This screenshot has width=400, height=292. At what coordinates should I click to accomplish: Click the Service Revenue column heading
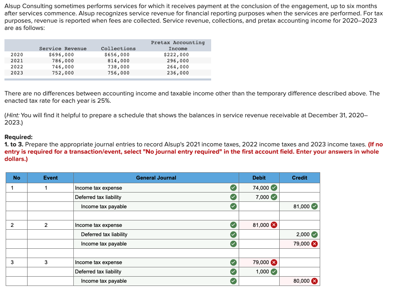tap(63, 49)
